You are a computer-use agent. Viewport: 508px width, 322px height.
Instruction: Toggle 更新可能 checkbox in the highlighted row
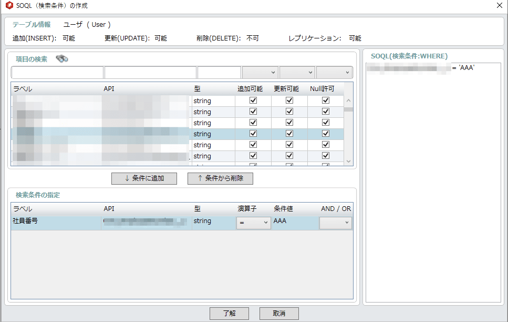pos(289,134)
